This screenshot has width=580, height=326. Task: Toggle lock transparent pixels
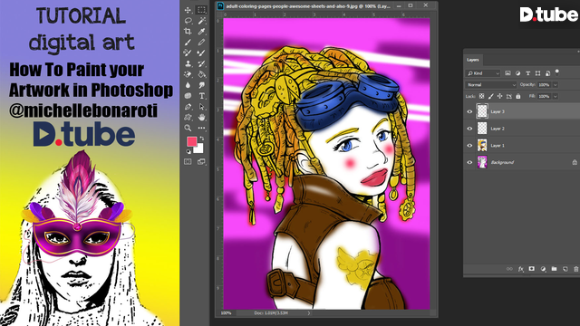click(481, 96)
